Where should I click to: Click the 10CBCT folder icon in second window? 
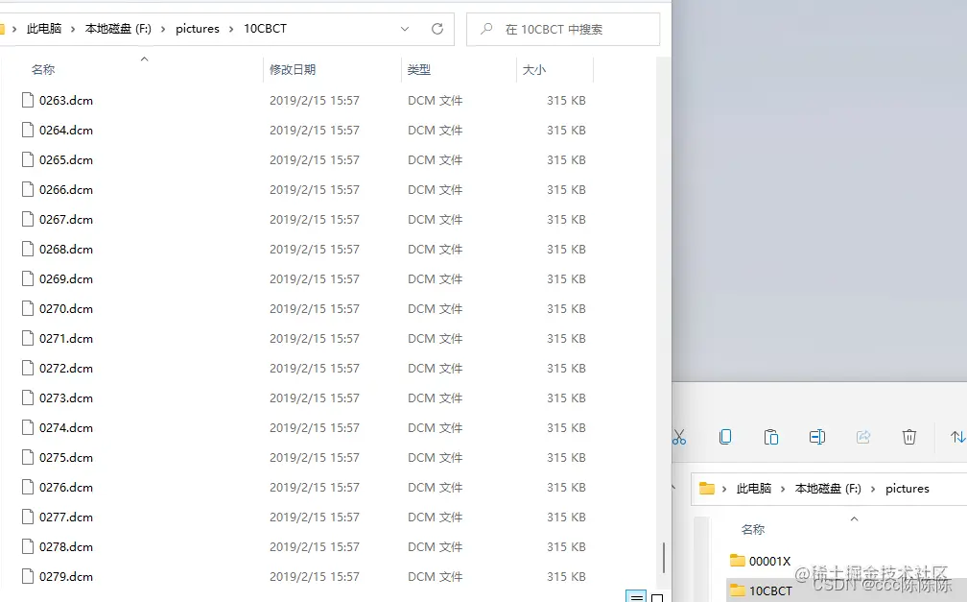[738, 590]
